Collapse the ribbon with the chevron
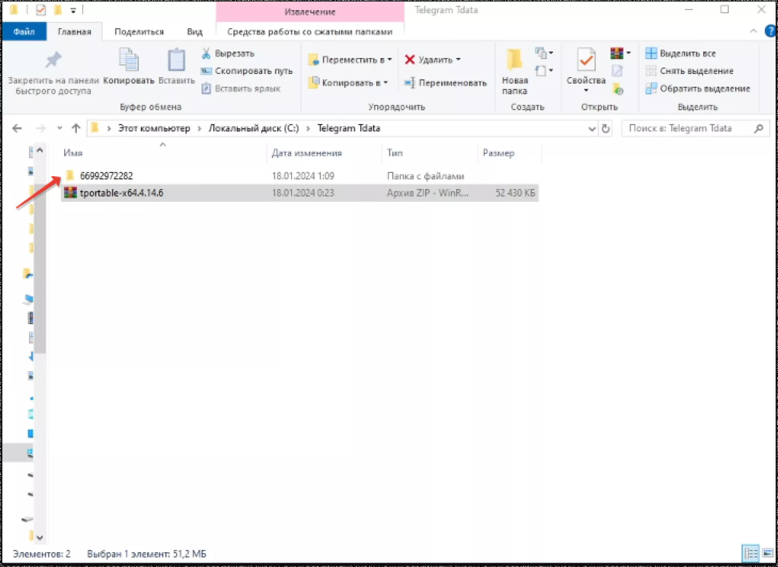The image size is (778, 567). [x=753, y=31]
